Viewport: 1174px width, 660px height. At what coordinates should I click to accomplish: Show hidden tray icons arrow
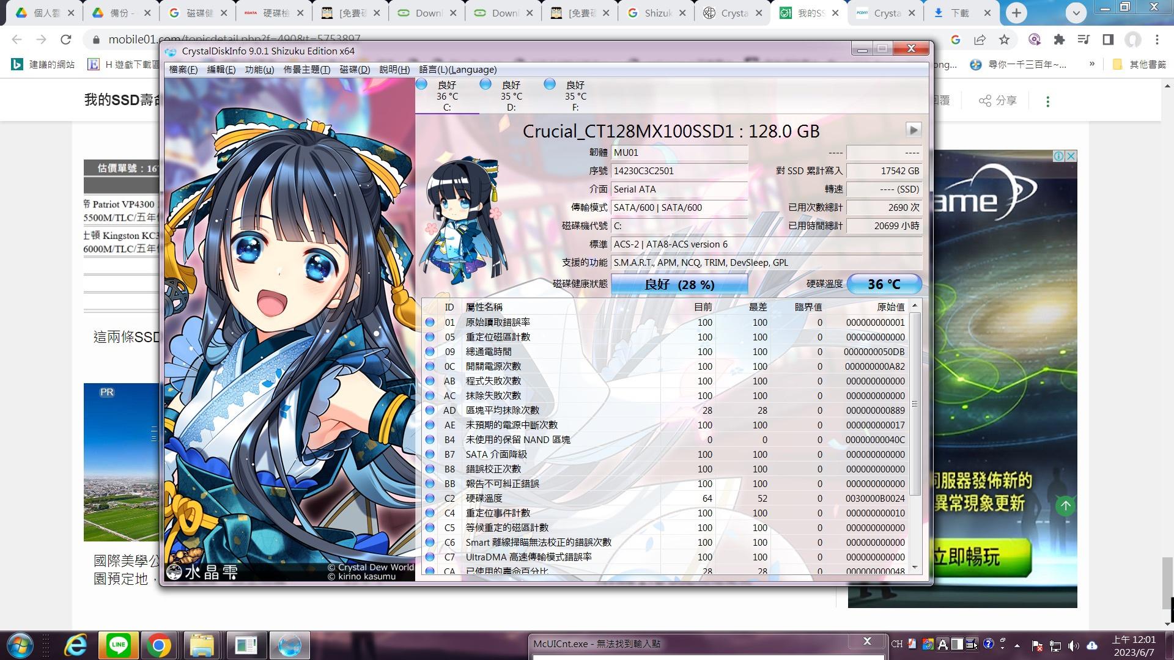[1017, 645]
